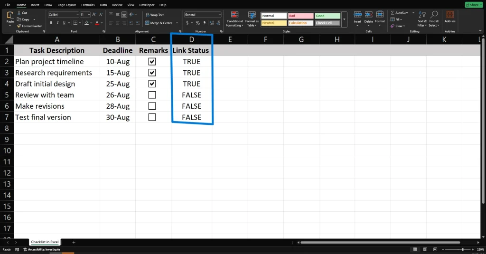Check the Test final version checkbox

[152, 117]
